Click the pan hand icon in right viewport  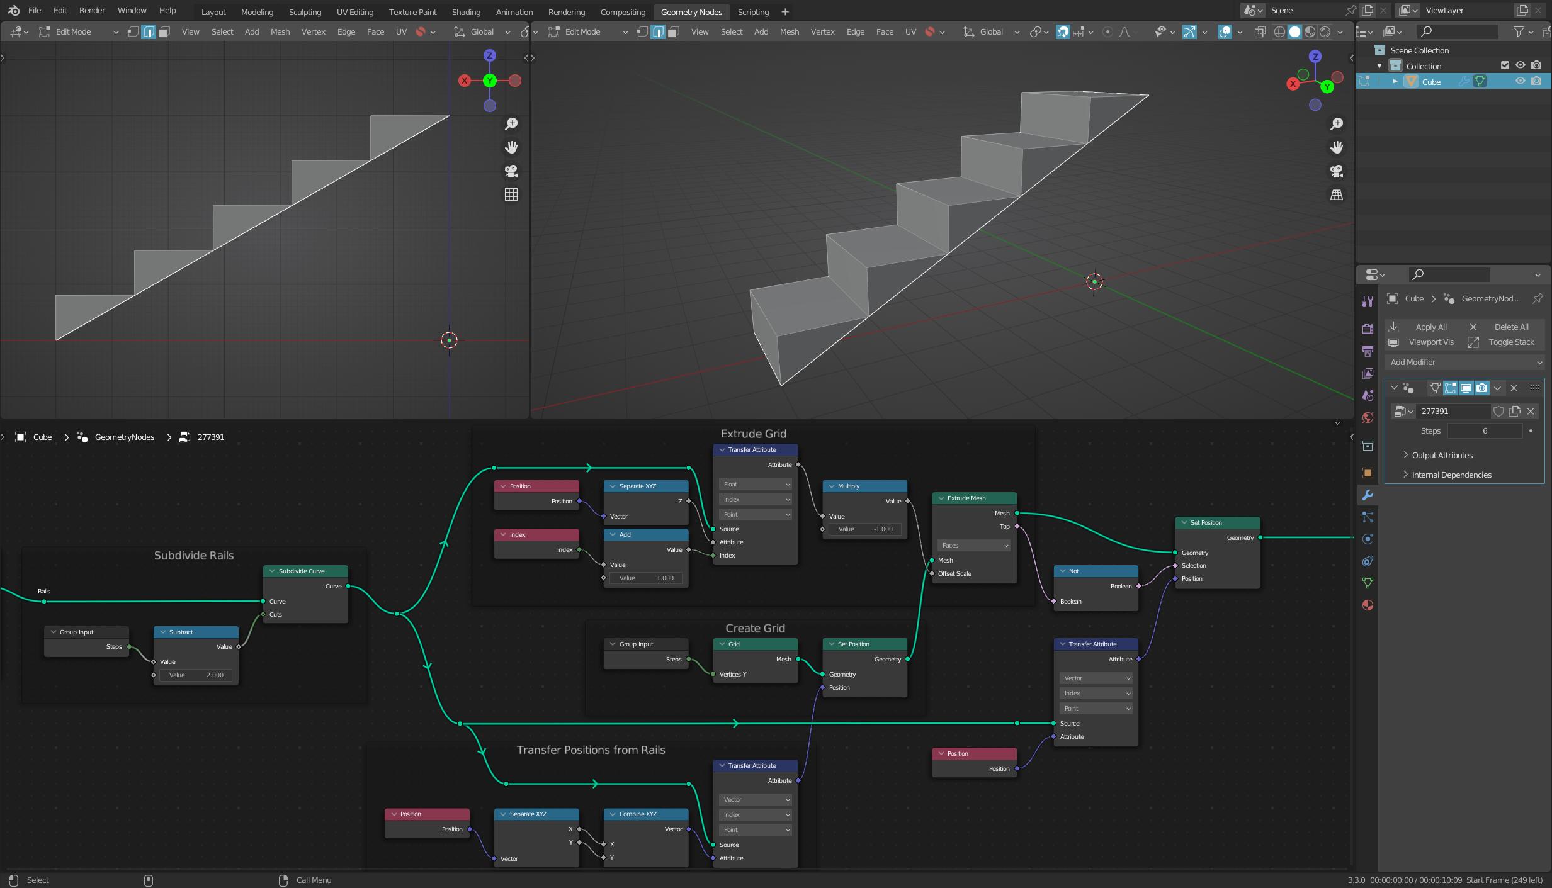click(1336, 147)
